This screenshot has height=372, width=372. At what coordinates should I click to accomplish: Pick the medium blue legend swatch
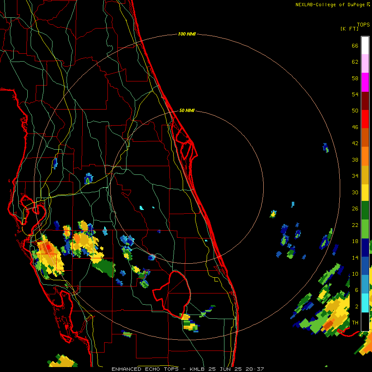click(x=365, y=266)
